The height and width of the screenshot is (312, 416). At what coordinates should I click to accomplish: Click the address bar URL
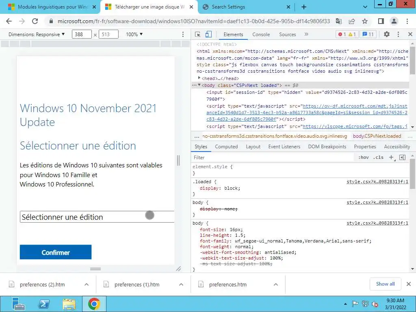click(x=194, y=21)
